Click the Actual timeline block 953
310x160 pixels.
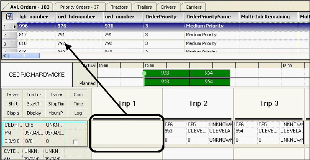(x=167, y=73)
